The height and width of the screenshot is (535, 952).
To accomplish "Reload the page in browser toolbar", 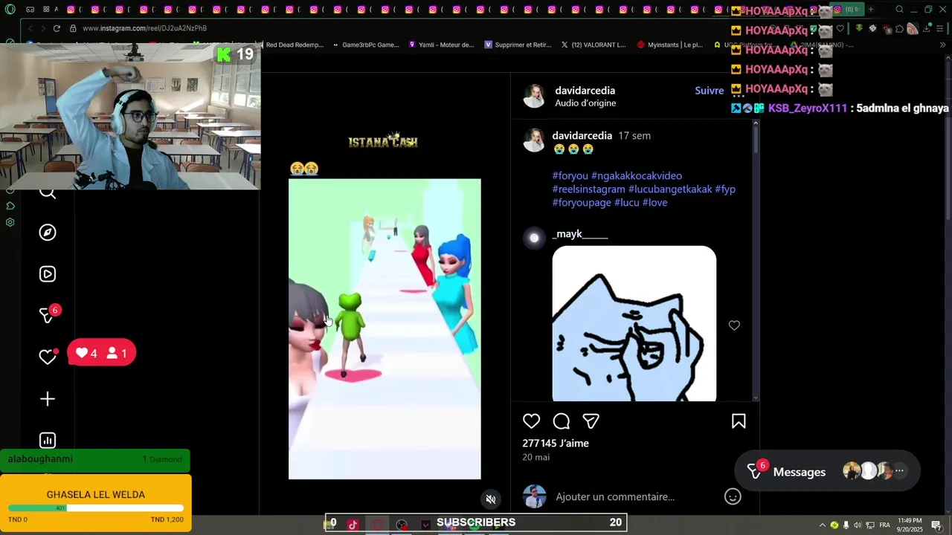I will (57, 28).
